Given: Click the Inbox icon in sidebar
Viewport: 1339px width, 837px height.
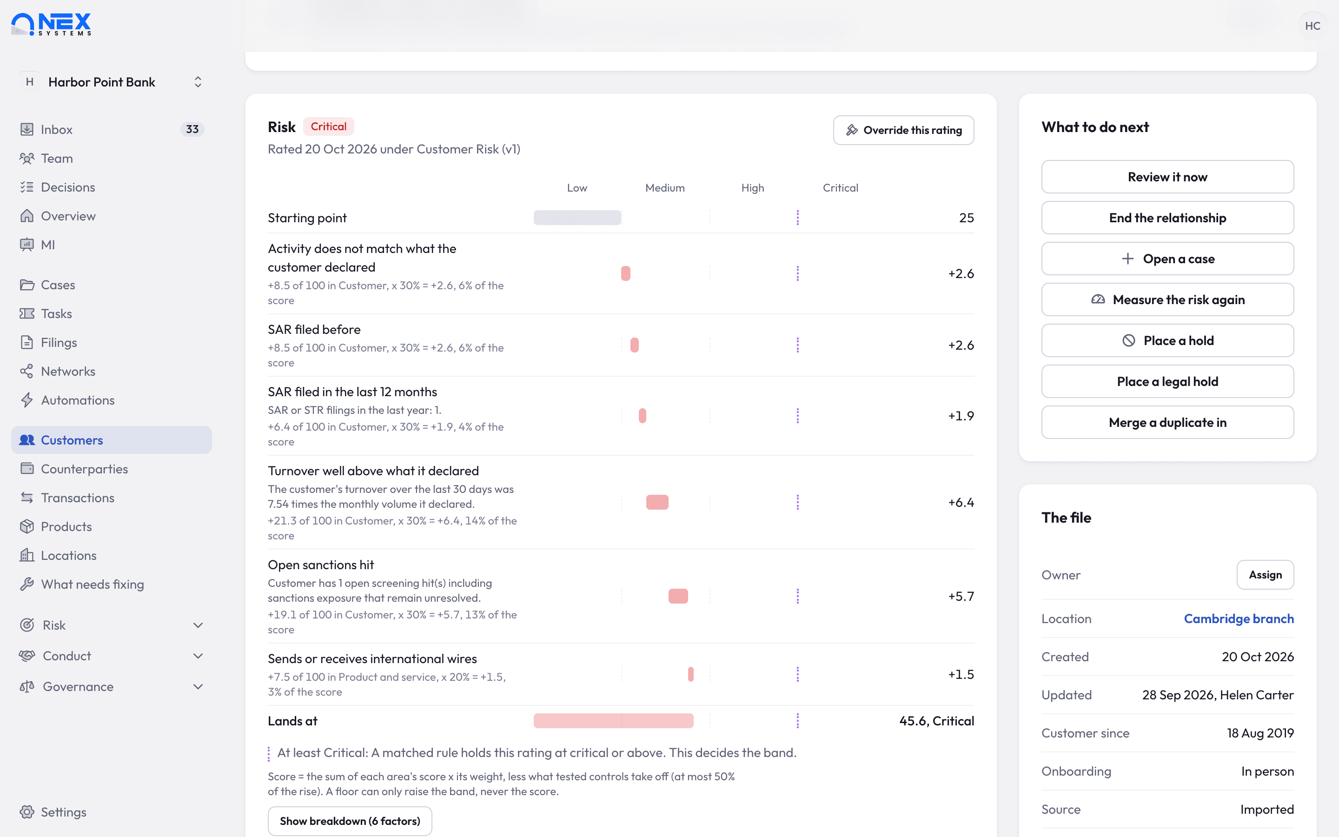Looking at the screenshot, I should point(27,129).
